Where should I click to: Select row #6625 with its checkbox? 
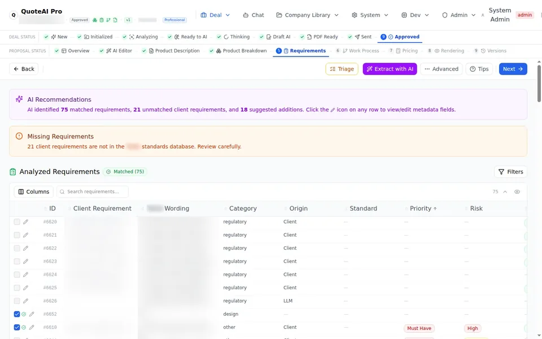[x=17, y=288]
